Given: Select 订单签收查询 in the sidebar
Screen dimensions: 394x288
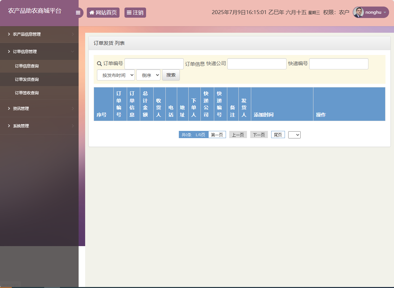Looking at the screenshot, I should click(x=26, y=93).
